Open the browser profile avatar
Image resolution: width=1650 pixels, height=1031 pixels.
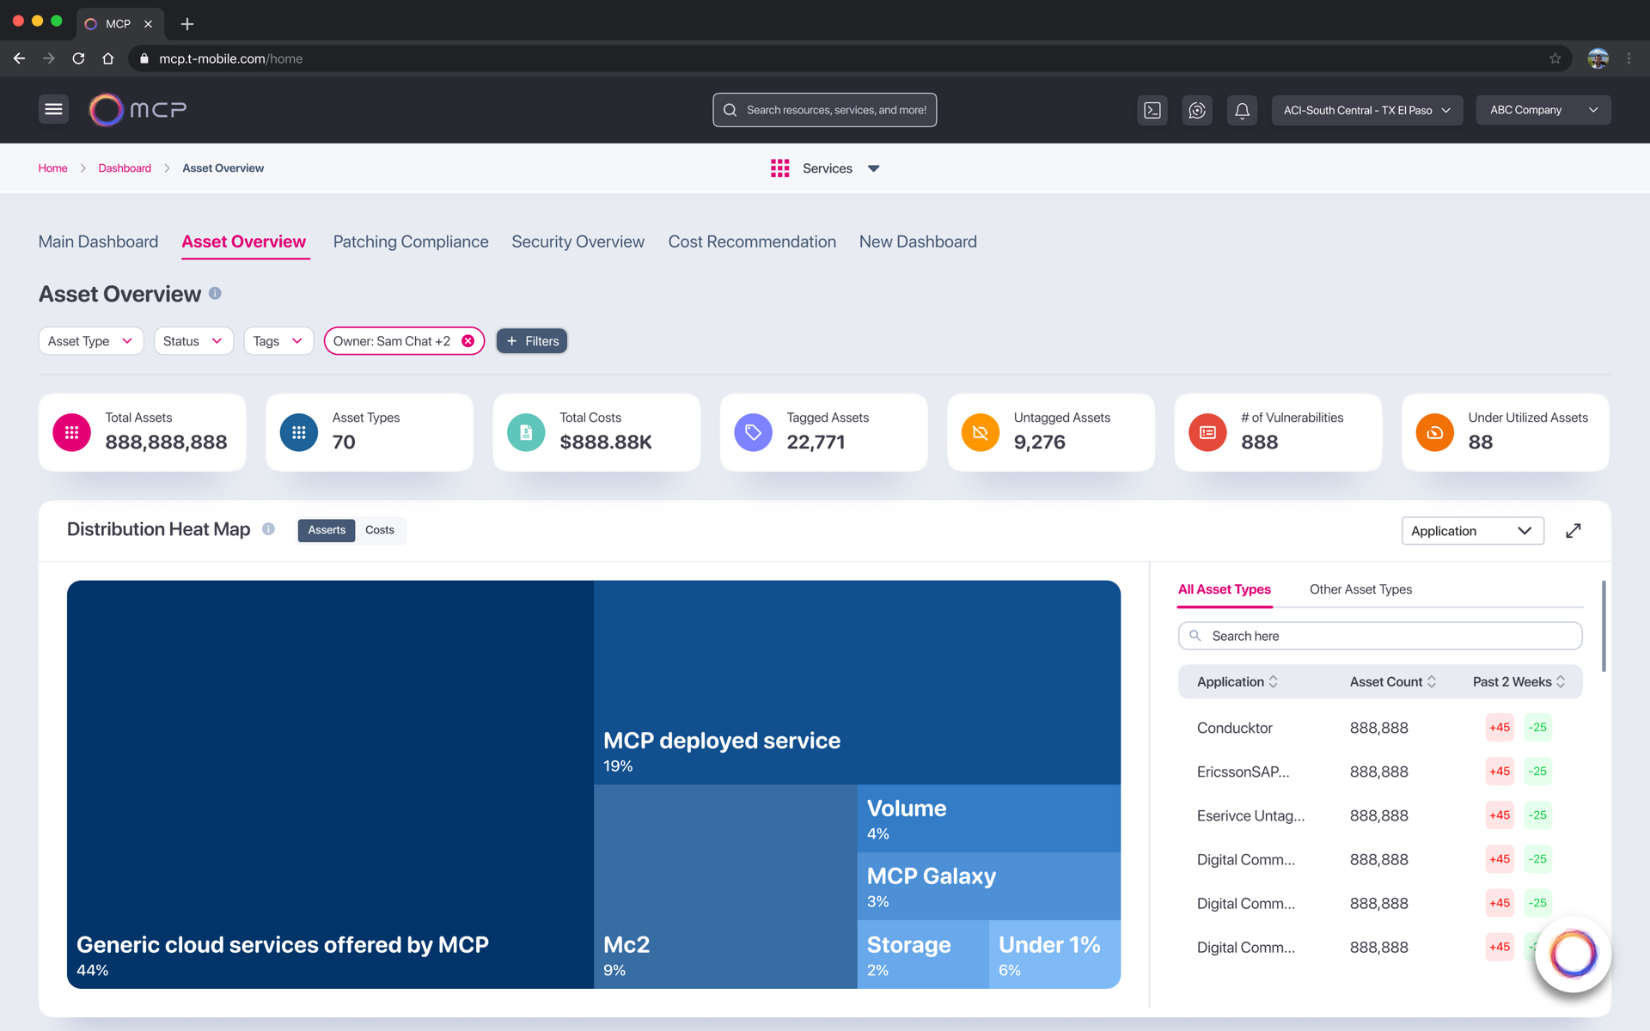1598,58
